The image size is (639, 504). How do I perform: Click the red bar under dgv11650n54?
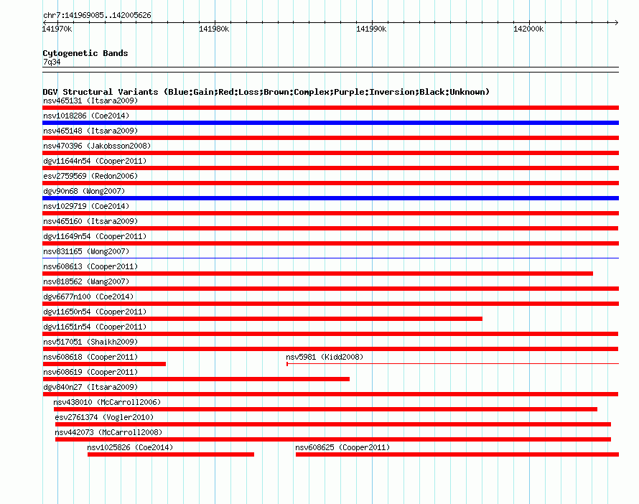coord(263,319)
